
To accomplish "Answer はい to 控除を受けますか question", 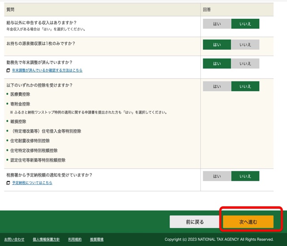I will (x=217, y=86).
